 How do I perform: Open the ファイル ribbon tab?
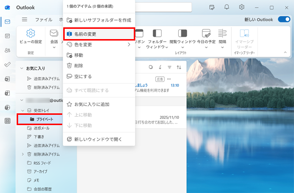(44, 20)
